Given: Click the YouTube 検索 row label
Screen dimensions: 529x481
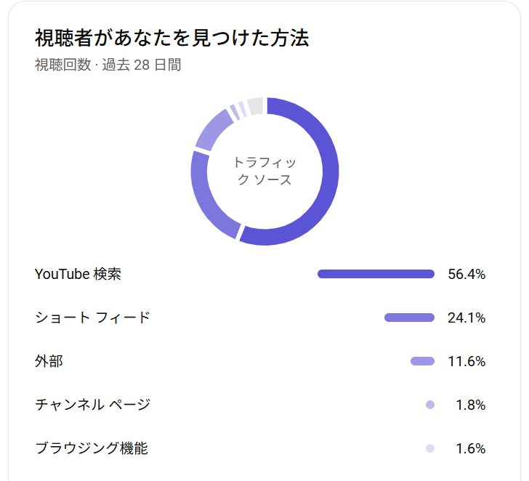Looking at the screenshot, I should click(78, 274).
